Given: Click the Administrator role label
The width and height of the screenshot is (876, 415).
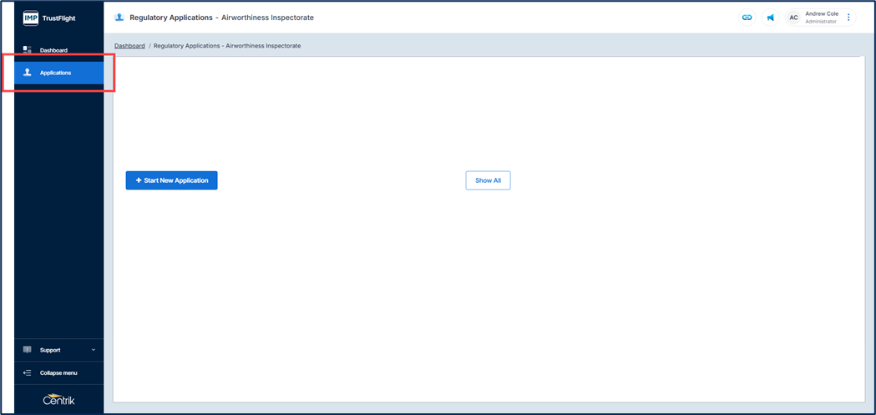Looking at the screenshot, I should click(x=821, y=22).
